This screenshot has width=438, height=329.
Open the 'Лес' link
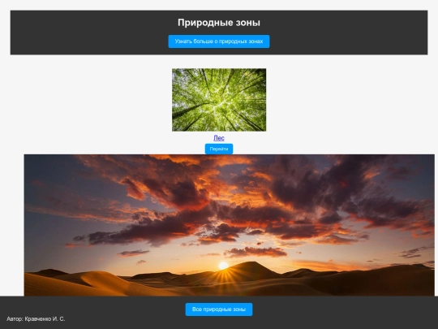coord(219,138)
